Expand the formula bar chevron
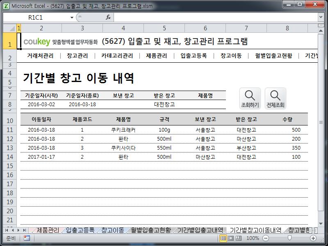Viewport: 328px width, 246px height. click(321, 17)
